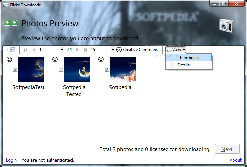This screenshot has width=247, height=167.
Task: Click the Softpedia Tested photo thumbnail
Action: coord(77,69)
